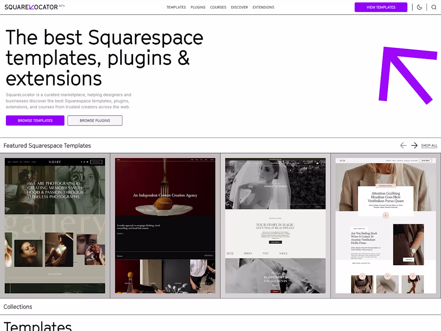Open the search magnifier icon
This screenshot has height=331, width=441.
click(434, 7)
